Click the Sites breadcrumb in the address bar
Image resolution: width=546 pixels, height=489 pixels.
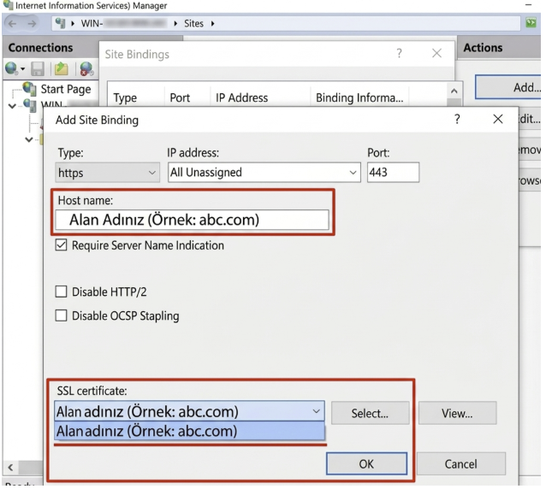tap(193, 23)
